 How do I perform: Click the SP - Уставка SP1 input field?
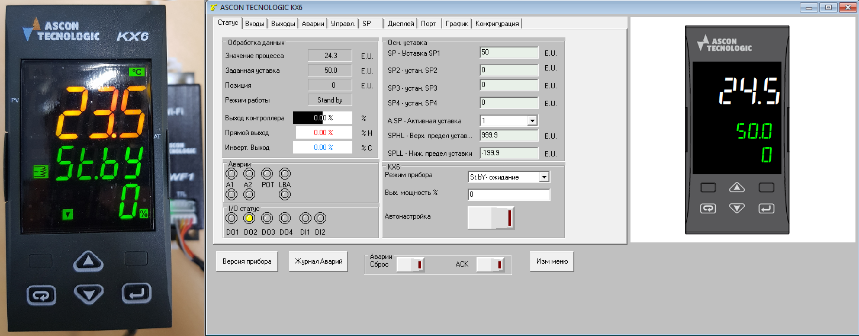click(x=509, y=53)
